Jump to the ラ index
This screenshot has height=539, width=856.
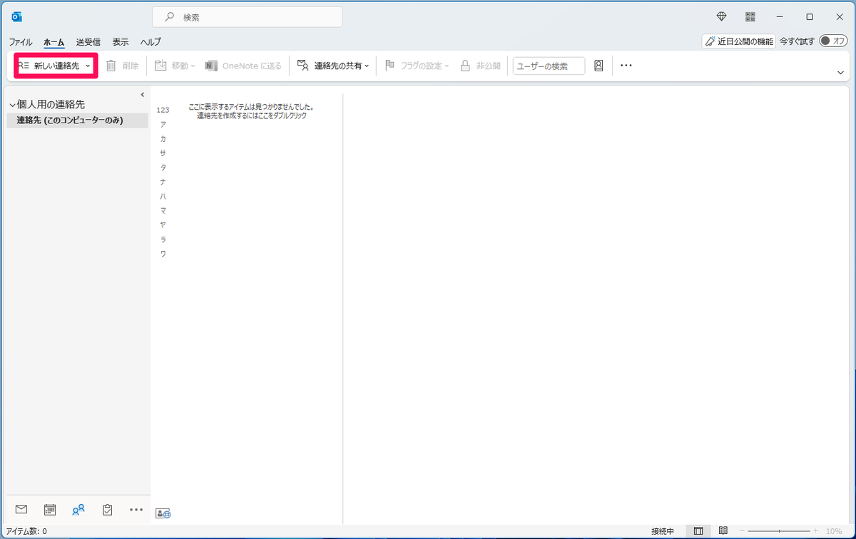click(163, 239)
